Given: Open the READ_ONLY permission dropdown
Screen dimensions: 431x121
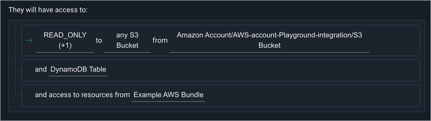Looking at the screenshot, I should tap(65, 40).
